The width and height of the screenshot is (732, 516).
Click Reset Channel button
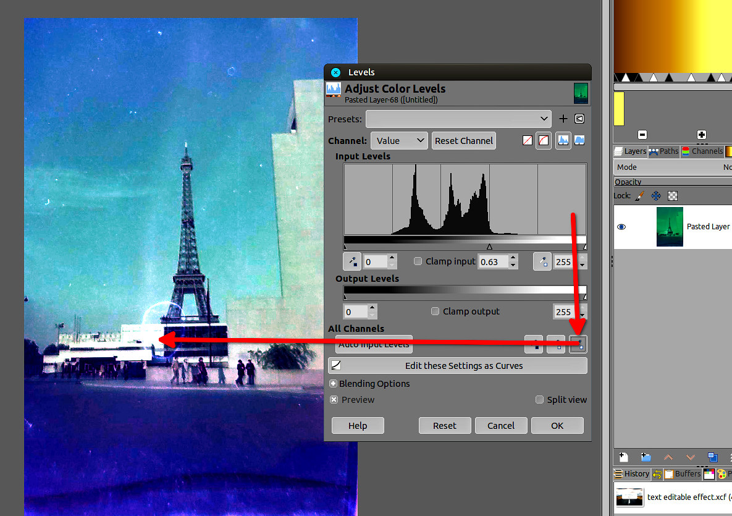463,140
